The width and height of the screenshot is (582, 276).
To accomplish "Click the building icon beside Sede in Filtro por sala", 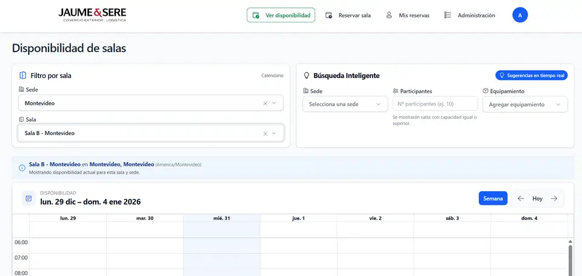I will (x=21, y=90).
